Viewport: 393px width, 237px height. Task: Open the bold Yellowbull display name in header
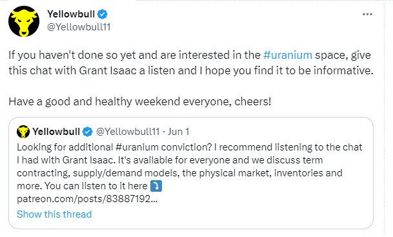[71, 14]
